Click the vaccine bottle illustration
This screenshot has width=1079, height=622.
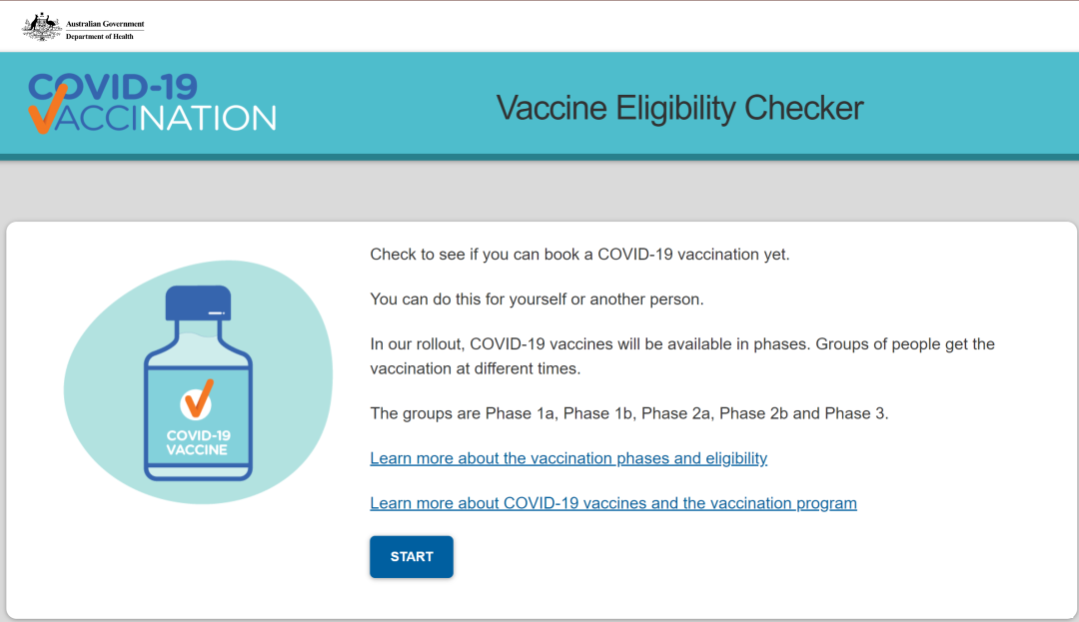pos(198,382)
